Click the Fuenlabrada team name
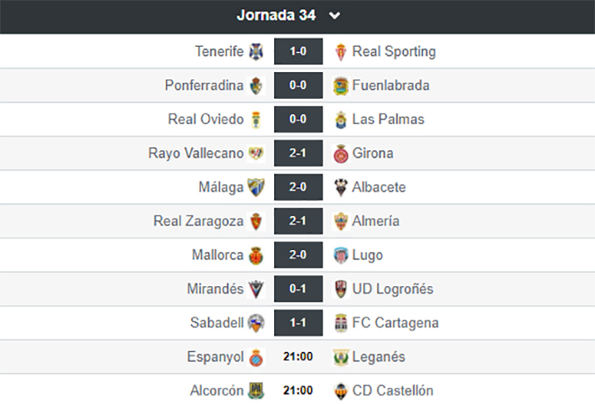The image size is (595, 404). point(390,85)
